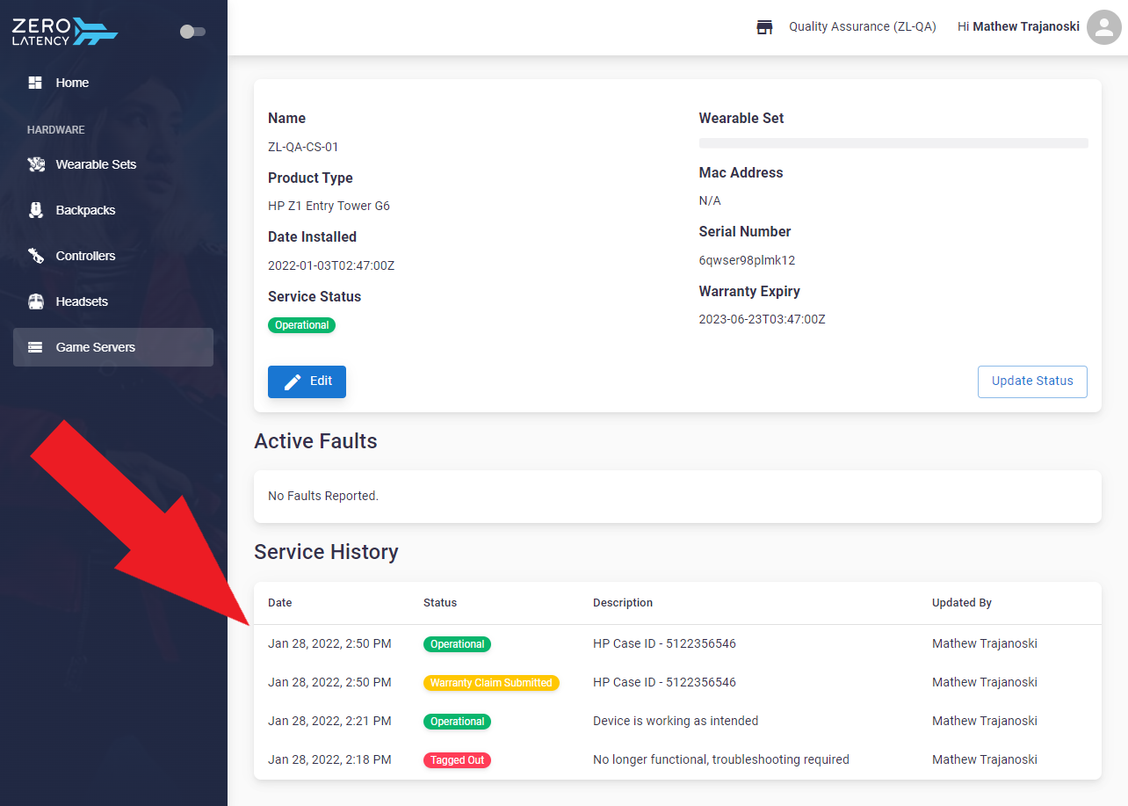Click the empty Wearable Set bar
Image resolution: width=1128 pixels, height=806 pixels.
click(x=893, y=142)
